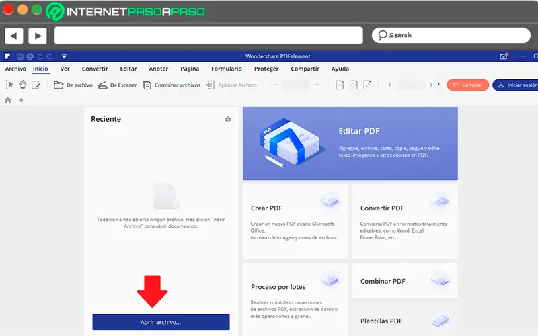Click the zoom in plus button
The image size is (538, 336).
coord(317,85)
